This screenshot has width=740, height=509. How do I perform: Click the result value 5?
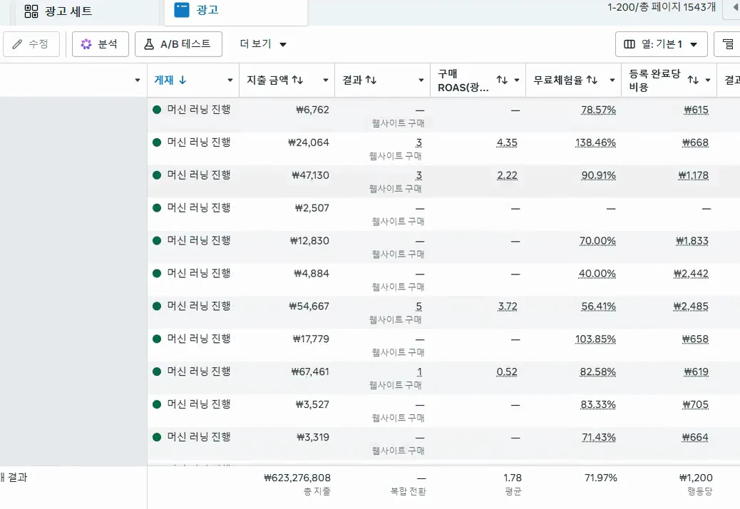coord(418,306)
